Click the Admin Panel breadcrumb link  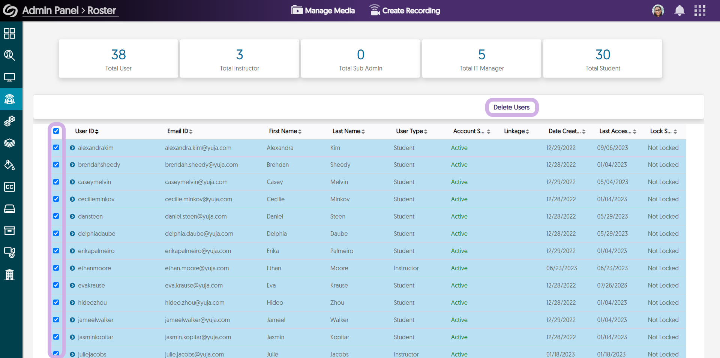50,10
